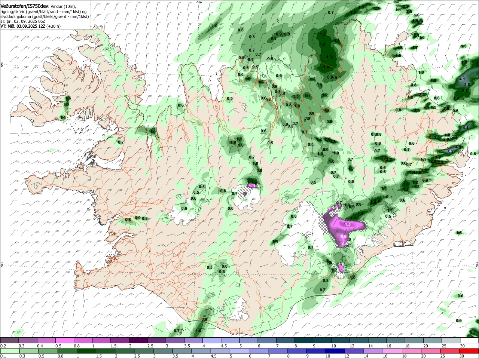Click the lower legend swatch labeled 0.1
The height and width of the screenshot is (359, 479).
point(9,351)
